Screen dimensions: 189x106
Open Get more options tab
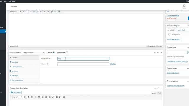click(x=24, y=80)
